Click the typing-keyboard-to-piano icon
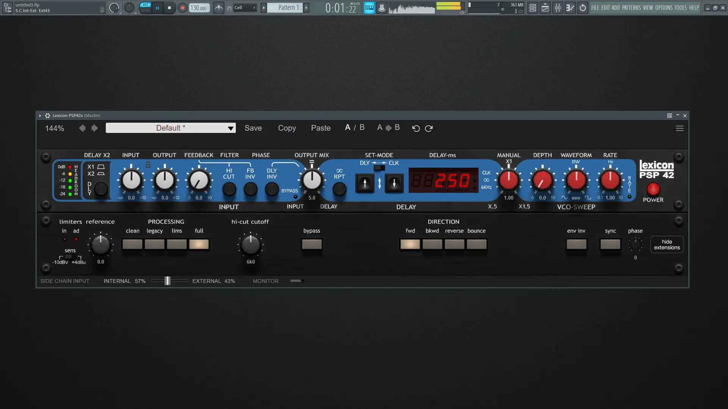728x409 pixels. click(369, 8)
